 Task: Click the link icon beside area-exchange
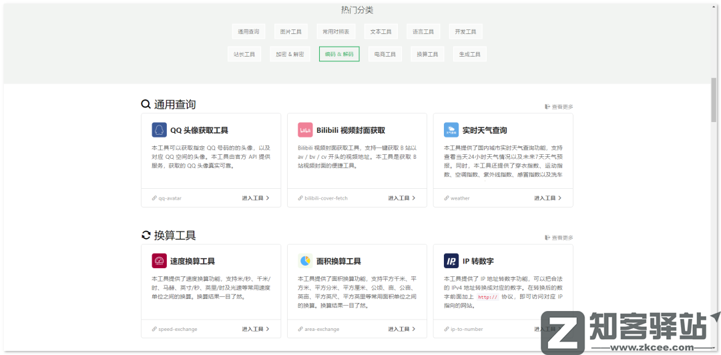300,329
